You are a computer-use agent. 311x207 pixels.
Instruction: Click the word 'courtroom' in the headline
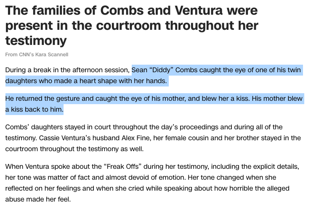[128, 26]
